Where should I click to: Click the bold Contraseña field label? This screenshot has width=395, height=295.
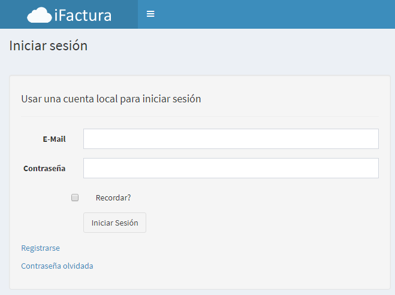click(x=44, y=168)
